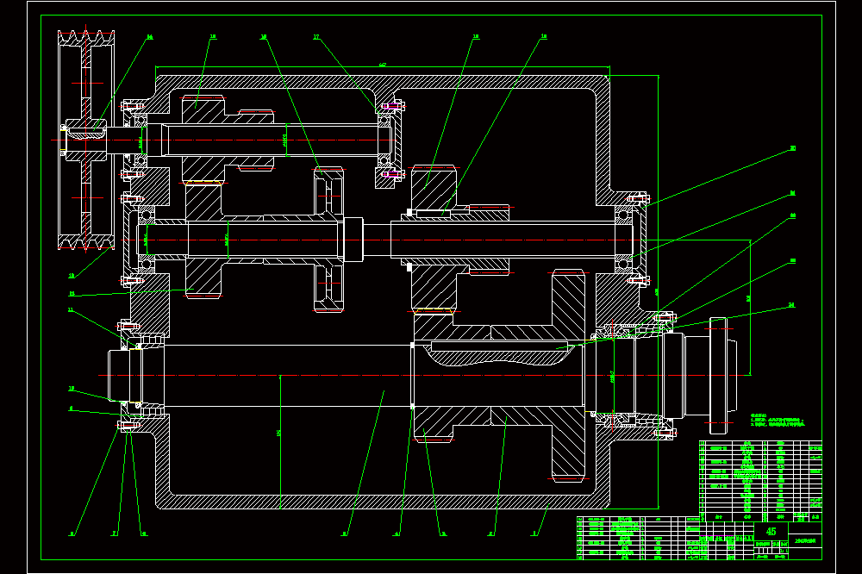This screenshot has height=574, width=862.
Task: Click the "45" material cell in title block
Action: (x=771, y=531)
